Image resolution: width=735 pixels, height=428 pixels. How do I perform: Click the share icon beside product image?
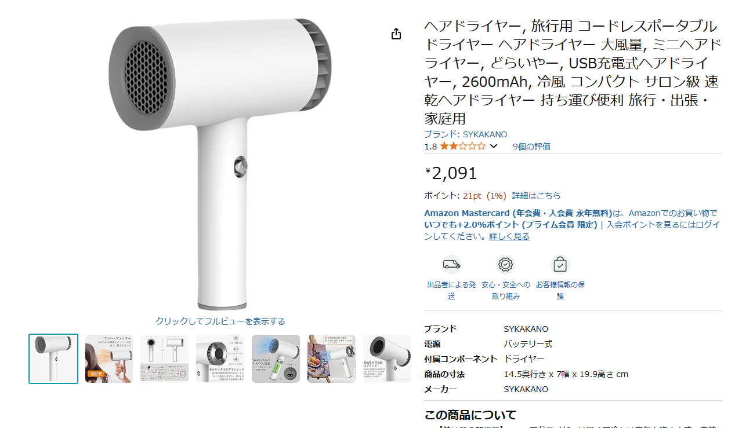point(396,34)
